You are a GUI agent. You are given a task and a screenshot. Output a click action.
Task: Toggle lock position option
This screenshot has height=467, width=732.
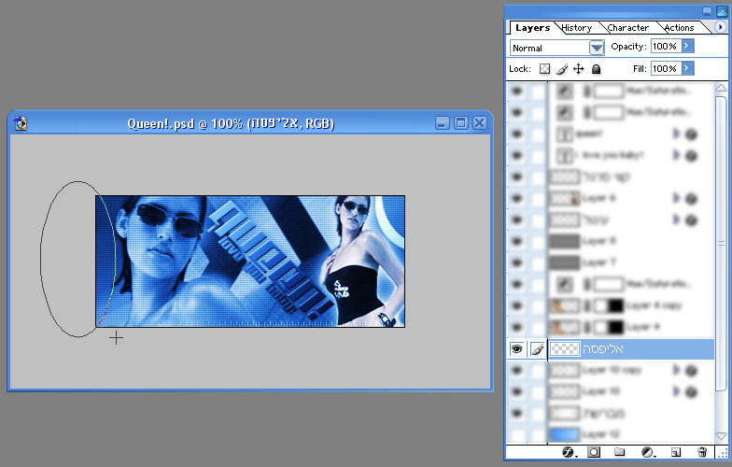(578, 69)
